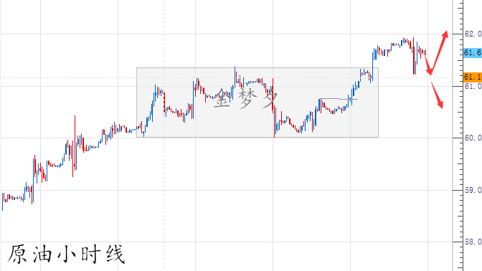Click the 61.0 price axis label
This screenshot has height=271, width=482.
[x=473, y=86]
